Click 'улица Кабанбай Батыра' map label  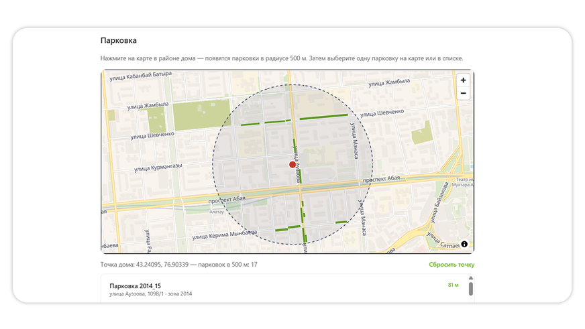[x=141, y=76]
